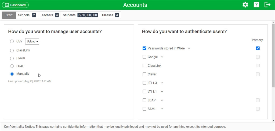Go to the Classes tab

[110, 15]
